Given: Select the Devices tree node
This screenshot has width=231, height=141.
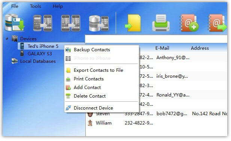Looking at the screenshot, I should pyautogui.click(x=28, y=39).
